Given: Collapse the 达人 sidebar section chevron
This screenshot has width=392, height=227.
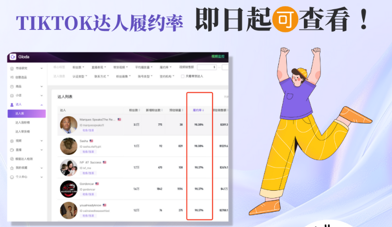Looking at the screenshot, I should [42, 105].
